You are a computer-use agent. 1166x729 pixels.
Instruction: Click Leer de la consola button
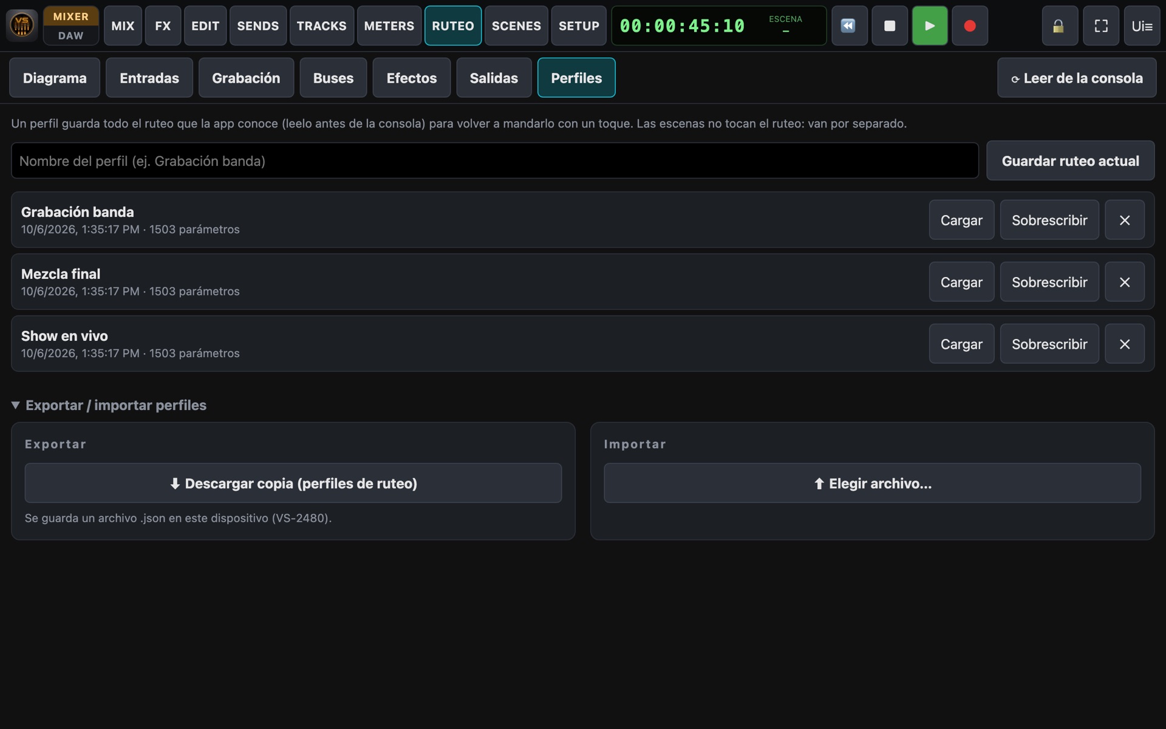pyautogui.click(x=1077, y=78)
